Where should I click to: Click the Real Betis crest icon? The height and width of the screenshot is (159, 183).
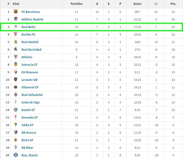[16, 27]
